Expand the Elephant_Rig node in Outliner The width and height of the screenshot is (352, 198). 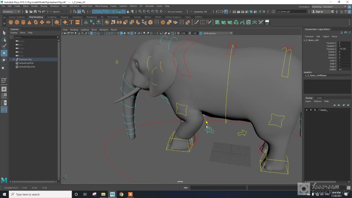tap(14, 59)
